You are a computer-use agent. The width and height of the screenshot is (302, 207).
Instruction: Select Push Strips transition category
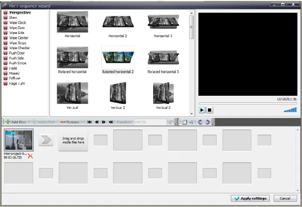tap(17, 63)
